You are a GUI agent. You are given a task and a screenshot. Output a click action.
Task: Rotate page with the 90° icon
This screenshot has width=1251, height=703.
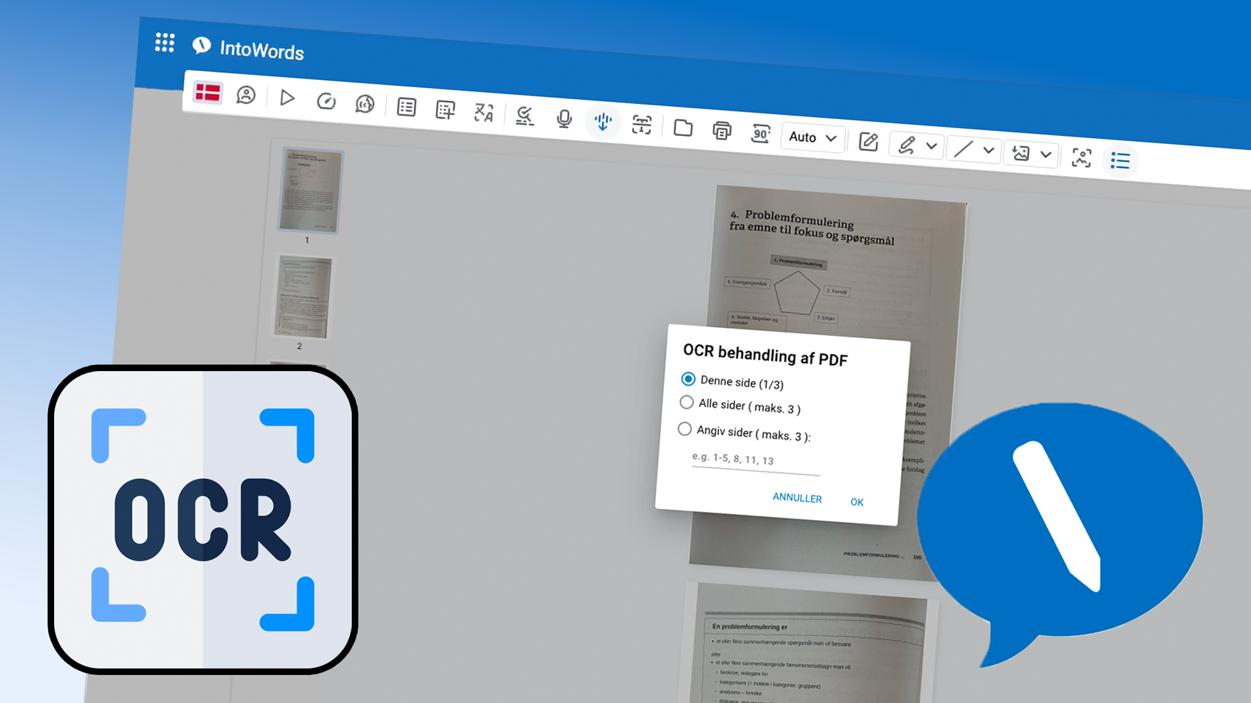click(760, 133)
